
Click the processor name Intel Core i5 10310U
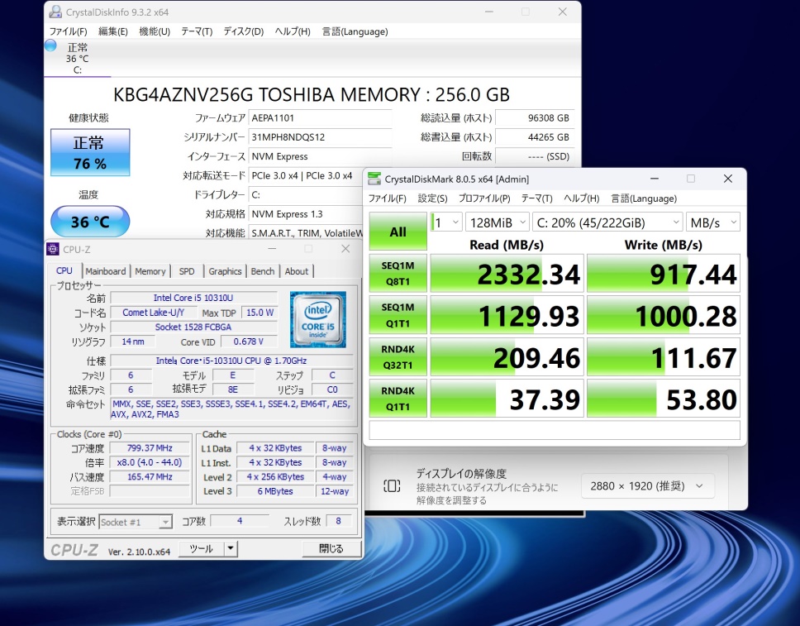[x=194, y=298]
